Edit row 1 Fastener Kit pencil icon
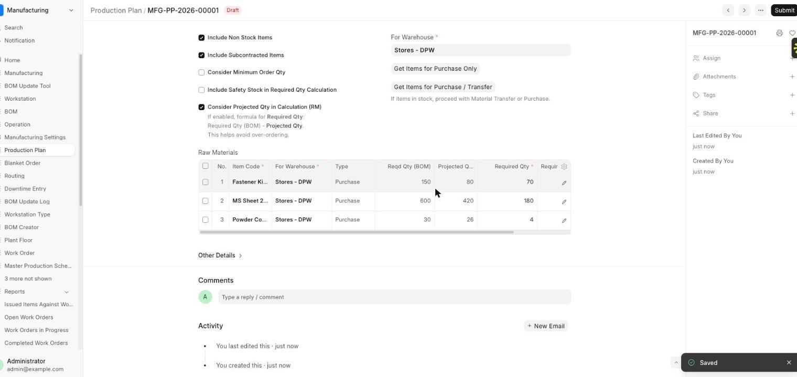 point(564,183)
